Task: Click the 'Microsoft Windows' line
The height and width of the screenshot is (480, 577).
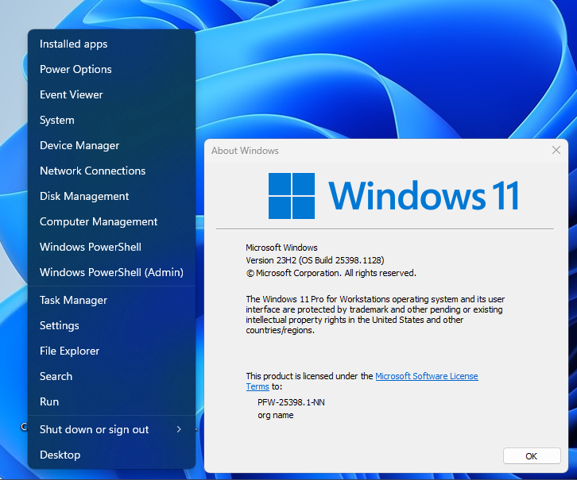Action: (281, 248)
